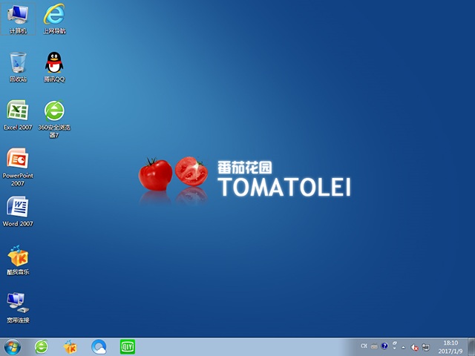Click the taskbar clock showing 18:10
Screen dimensions: 475x356
coord(451,346)
